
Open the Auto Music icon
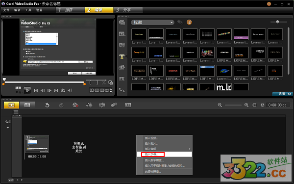pos(102,105)
